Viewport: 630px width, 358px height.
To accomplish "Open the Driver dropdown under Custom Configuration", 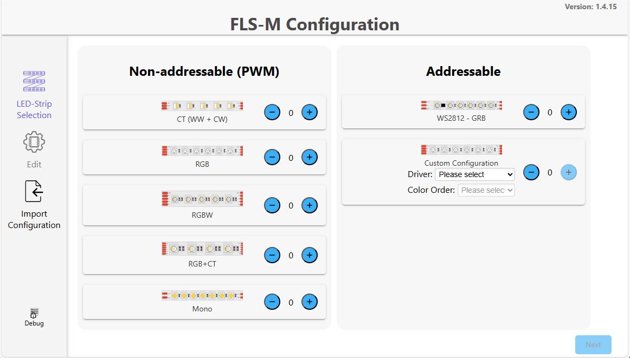I will 474,174.
